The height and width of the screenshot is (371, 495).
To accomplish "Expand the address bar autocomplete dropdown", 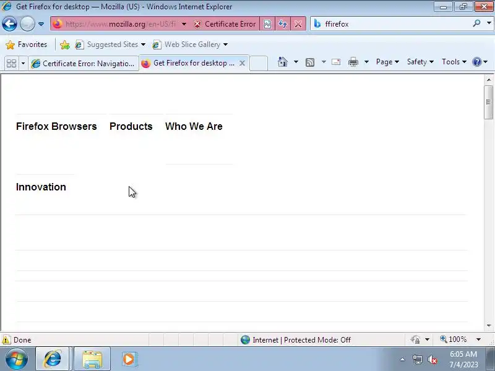I will (x=184, y=24).
